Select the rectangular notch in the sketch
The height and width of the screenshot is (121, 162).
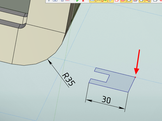coord(104,77)
